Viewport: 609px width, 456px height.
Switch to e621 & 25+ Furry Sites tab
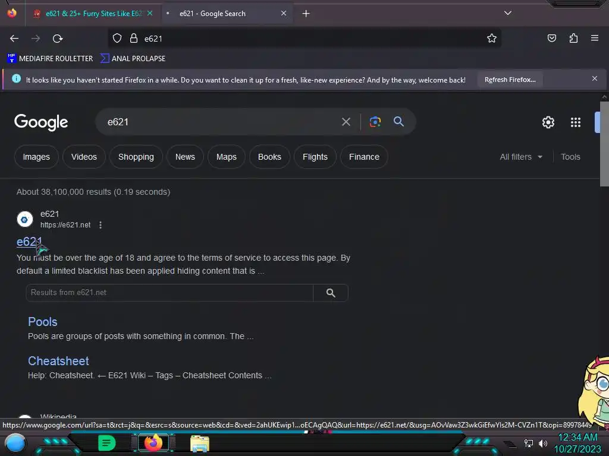coord(92,14)
